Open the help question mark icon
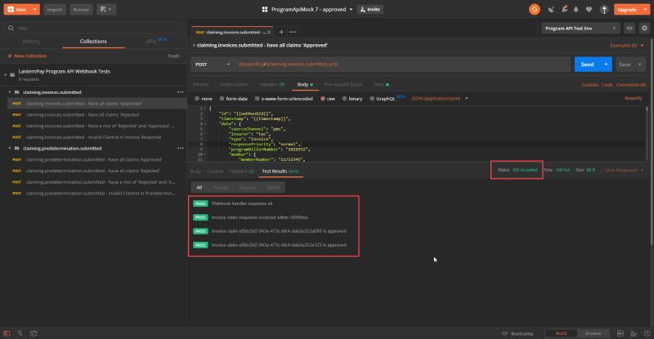The width and height of the screenshot is (654, 339). click(x=647, y=333)
